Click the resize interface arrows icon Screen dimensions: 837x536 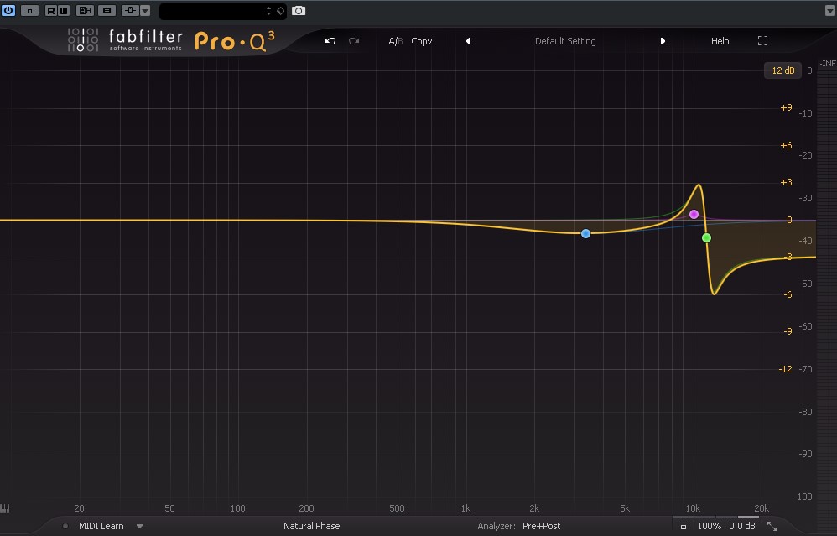coord(772,527)
